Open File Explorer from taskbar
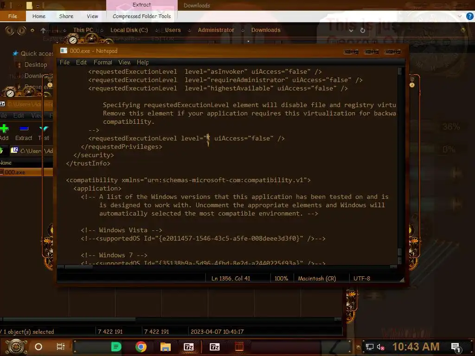The width and height of the screenshot is (475, 356). (x=166, y=347)
